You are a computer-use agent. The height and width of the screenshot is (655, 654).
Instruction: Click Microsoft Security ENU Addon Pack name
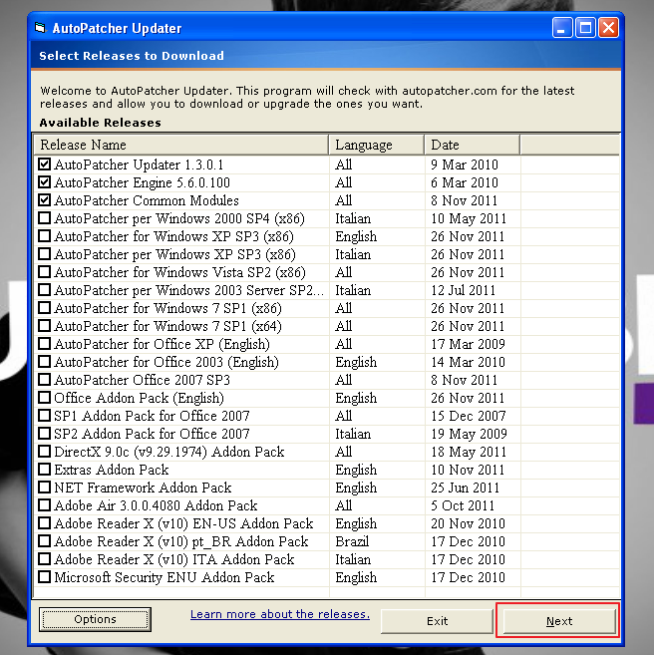tap(164, 577)
